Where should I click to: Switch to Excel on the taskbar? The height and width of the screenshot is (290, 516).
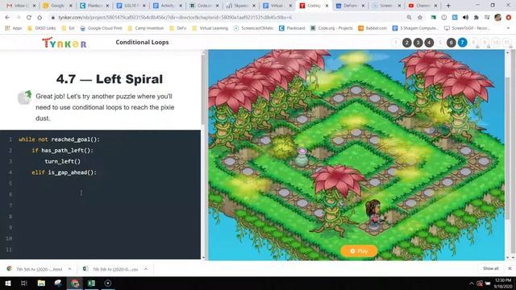pos(91,283)
